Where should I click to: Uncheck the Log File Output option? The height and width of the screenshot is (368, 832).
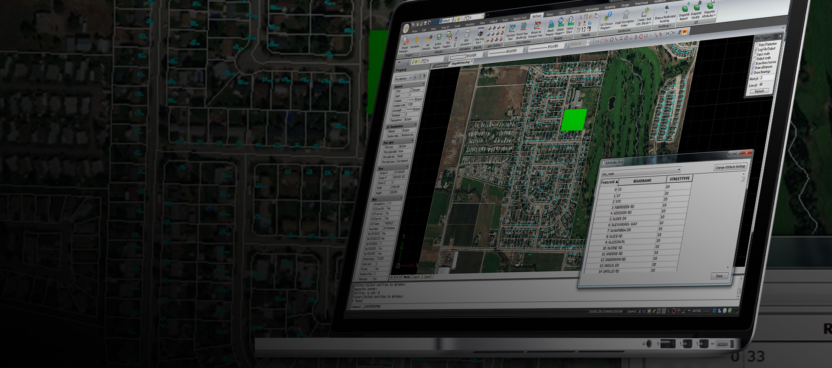[x=757, y=50]
